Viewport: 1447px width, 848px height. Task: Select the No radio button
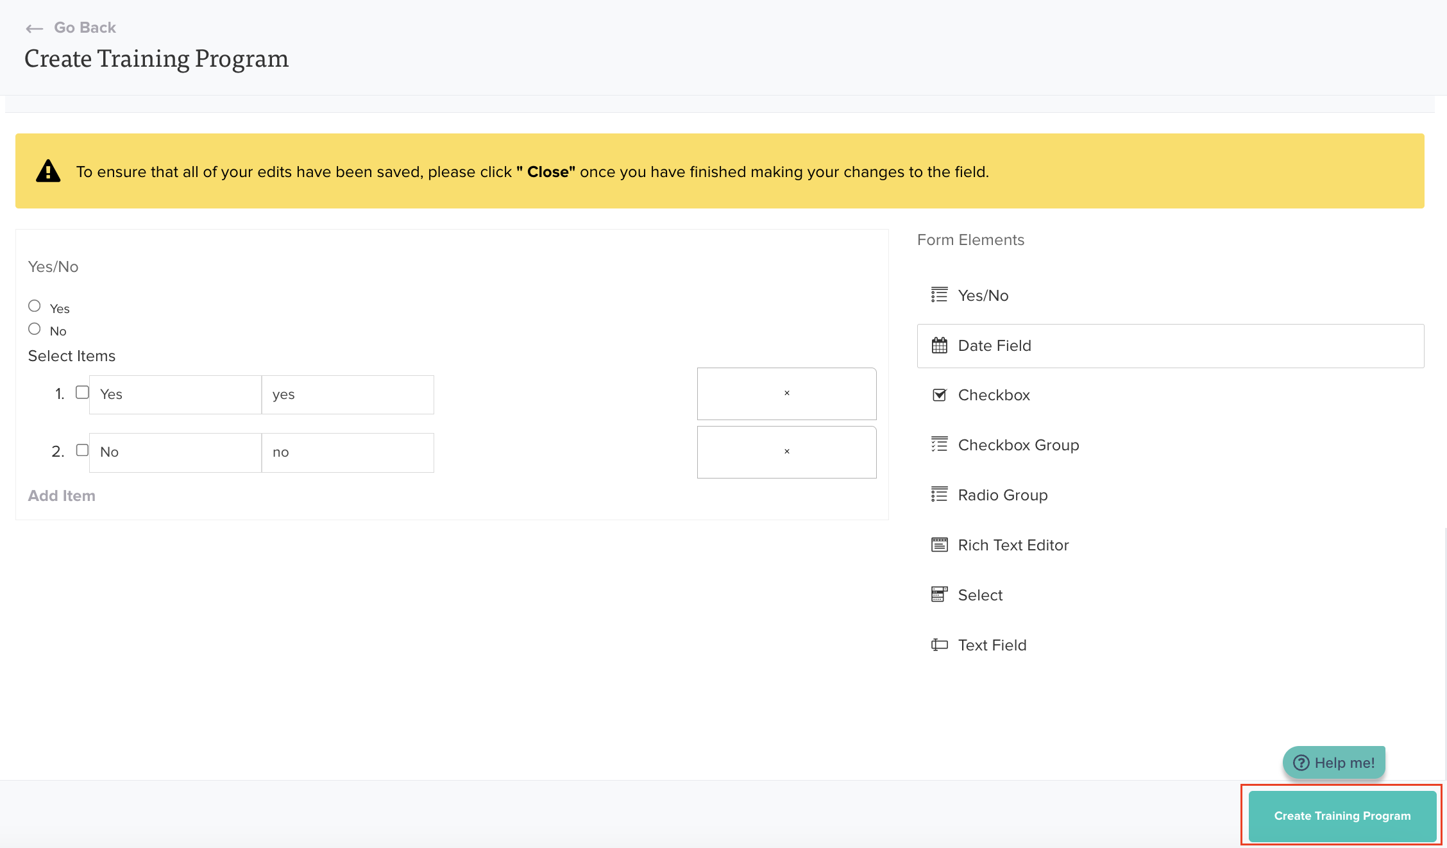(x=35, y=329)
